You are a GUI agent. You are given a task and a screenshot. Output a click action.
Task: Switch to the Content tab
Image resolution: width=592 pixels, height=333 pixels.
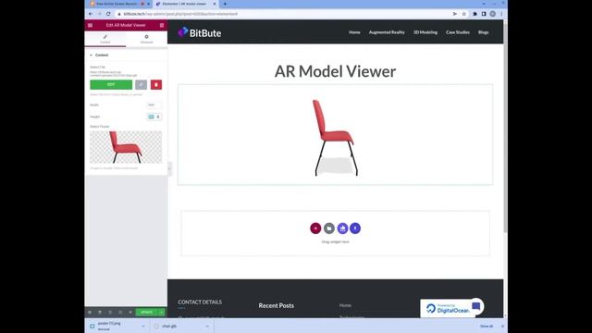click(x=105, y=39)
